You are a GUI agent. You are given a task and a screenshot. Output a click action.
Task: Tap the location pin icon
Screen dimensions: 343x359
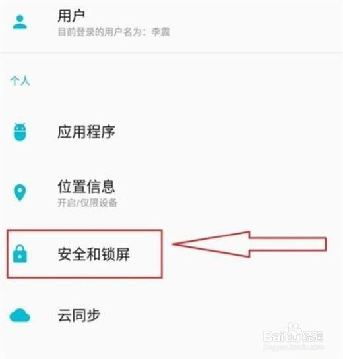(x=20, y=193)
